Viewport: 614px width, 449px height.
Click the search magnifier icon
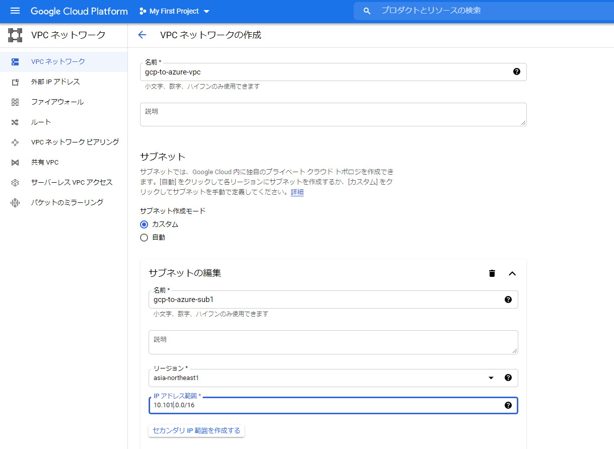[x=367, y=11]
